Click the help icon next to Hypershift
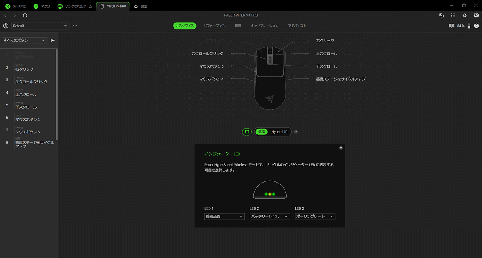This screenshot has width=482, height=258. [296, 132]
